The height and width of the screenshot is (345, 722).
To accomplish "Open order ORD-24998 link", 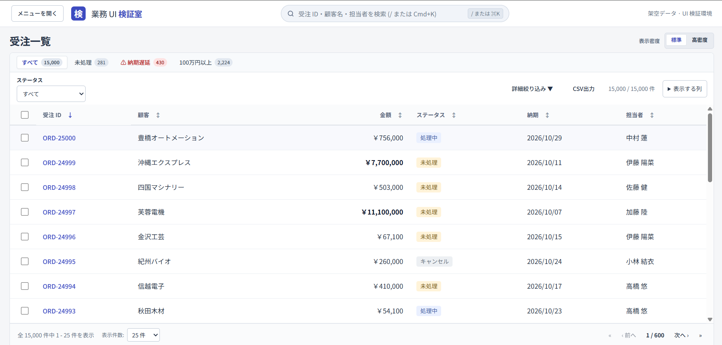I will (59, 188).
